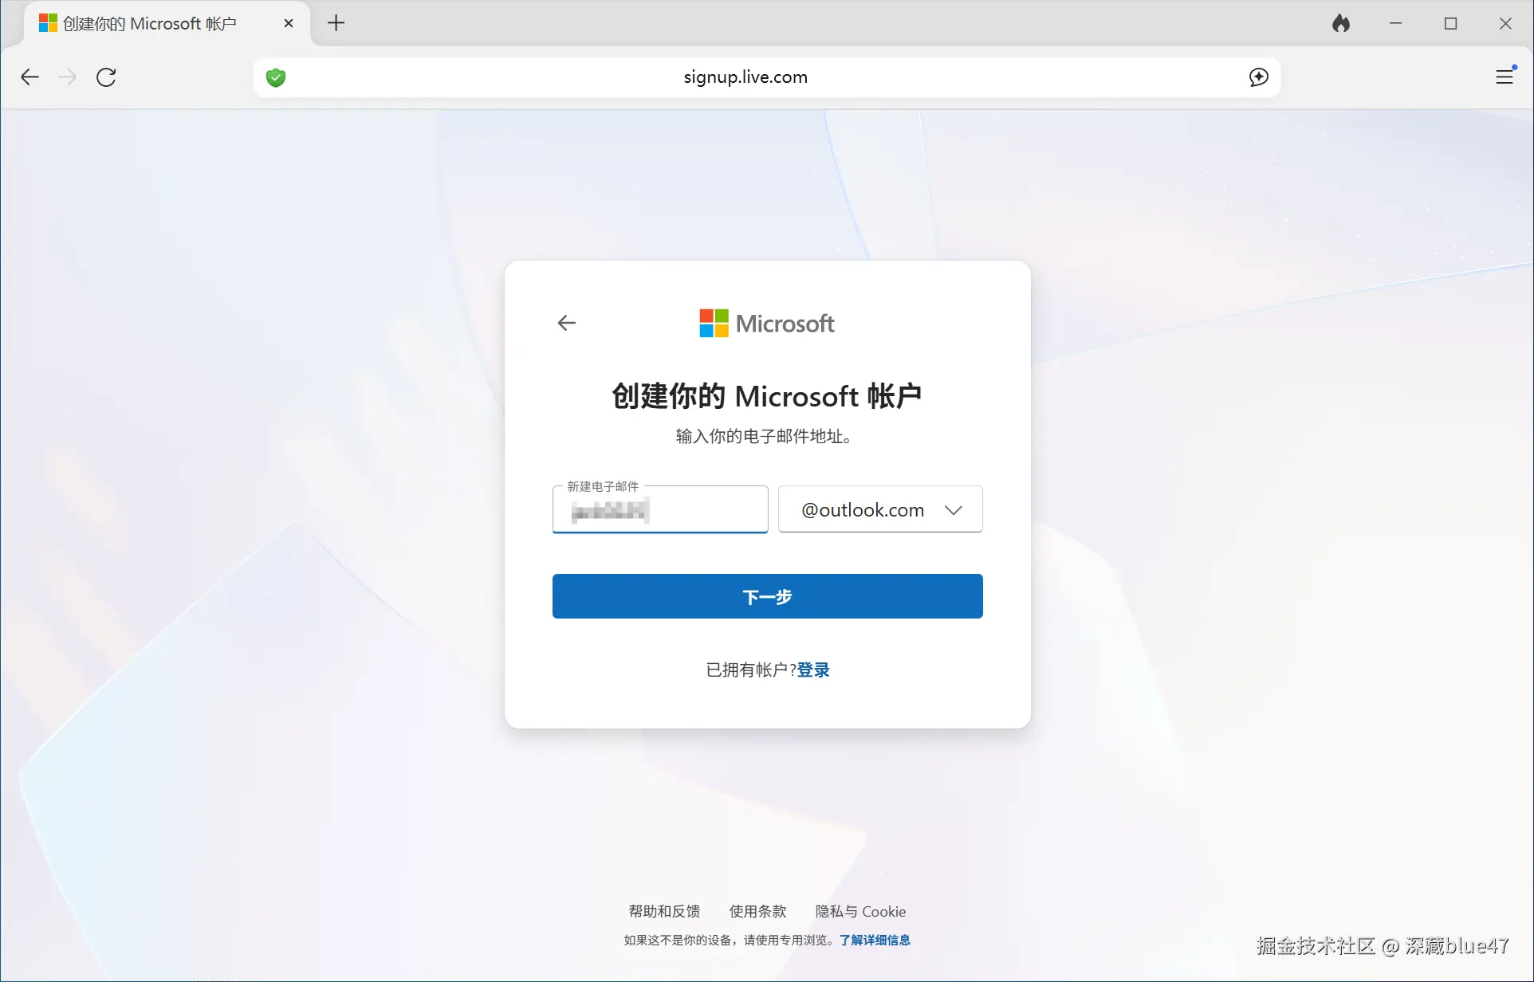
Task: Open the AI chat icon in address bar
Action: [1258, 77]
